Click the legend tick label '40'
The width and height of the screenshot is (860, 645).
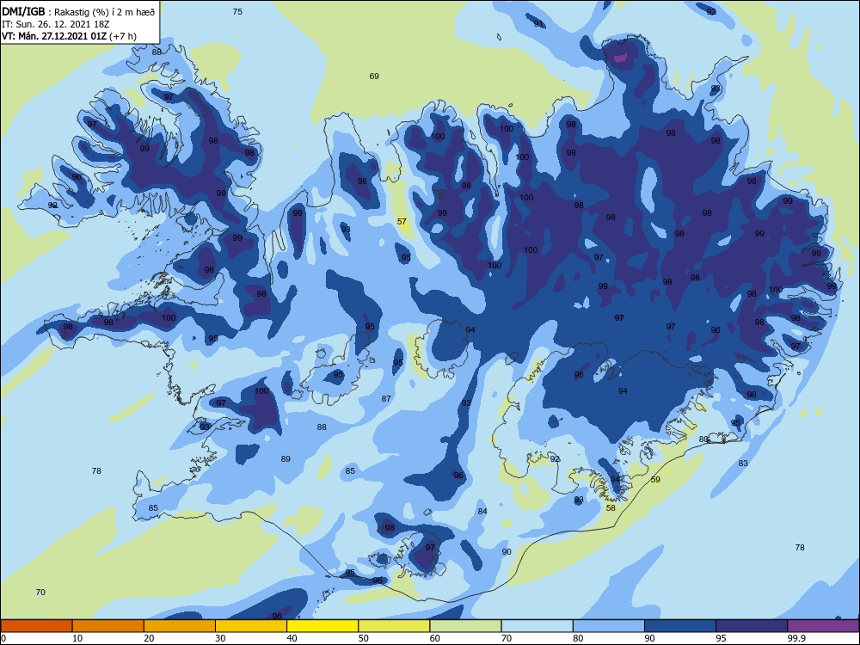tap(292, 638)
